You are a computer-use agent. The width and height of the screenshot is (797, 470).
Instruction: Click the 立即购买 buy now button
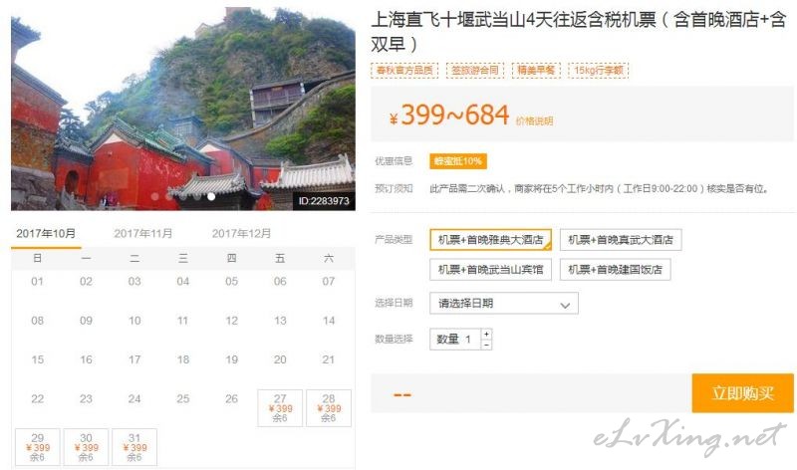pyautogui.click(x=742, y=392)
